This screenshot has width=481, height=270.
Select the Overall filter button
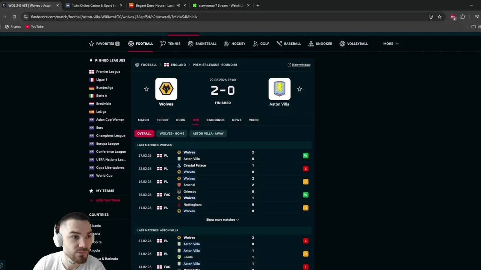(144, 133)
